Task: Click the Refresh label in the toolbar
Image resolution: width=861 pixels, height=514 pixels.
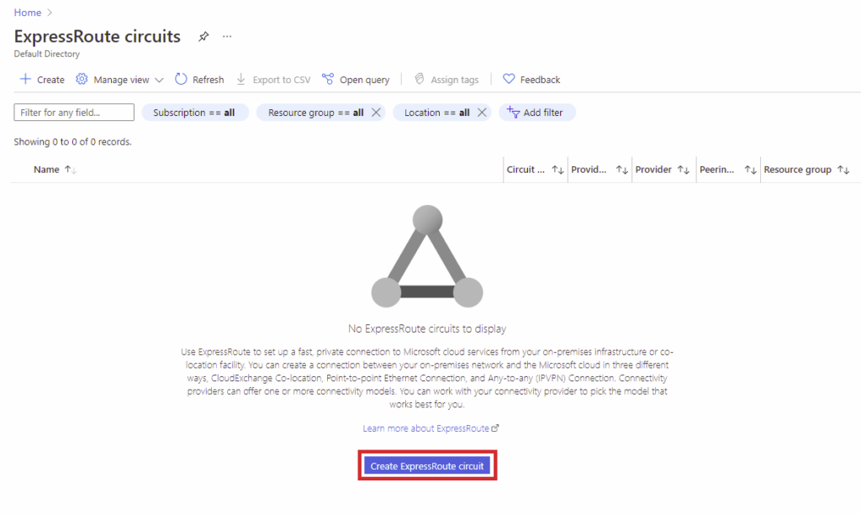Action: (x=209, y=80)
